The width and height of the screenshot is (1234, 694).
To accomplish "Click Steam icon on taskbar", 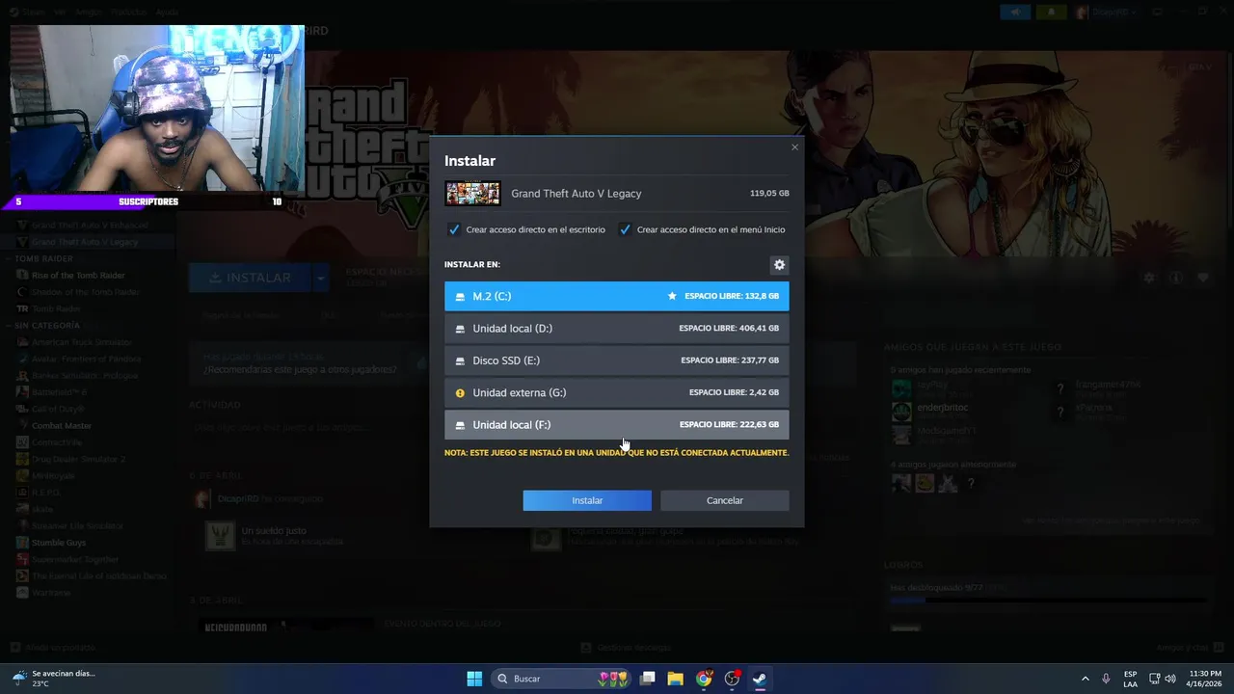I will [x=760, y=679].
